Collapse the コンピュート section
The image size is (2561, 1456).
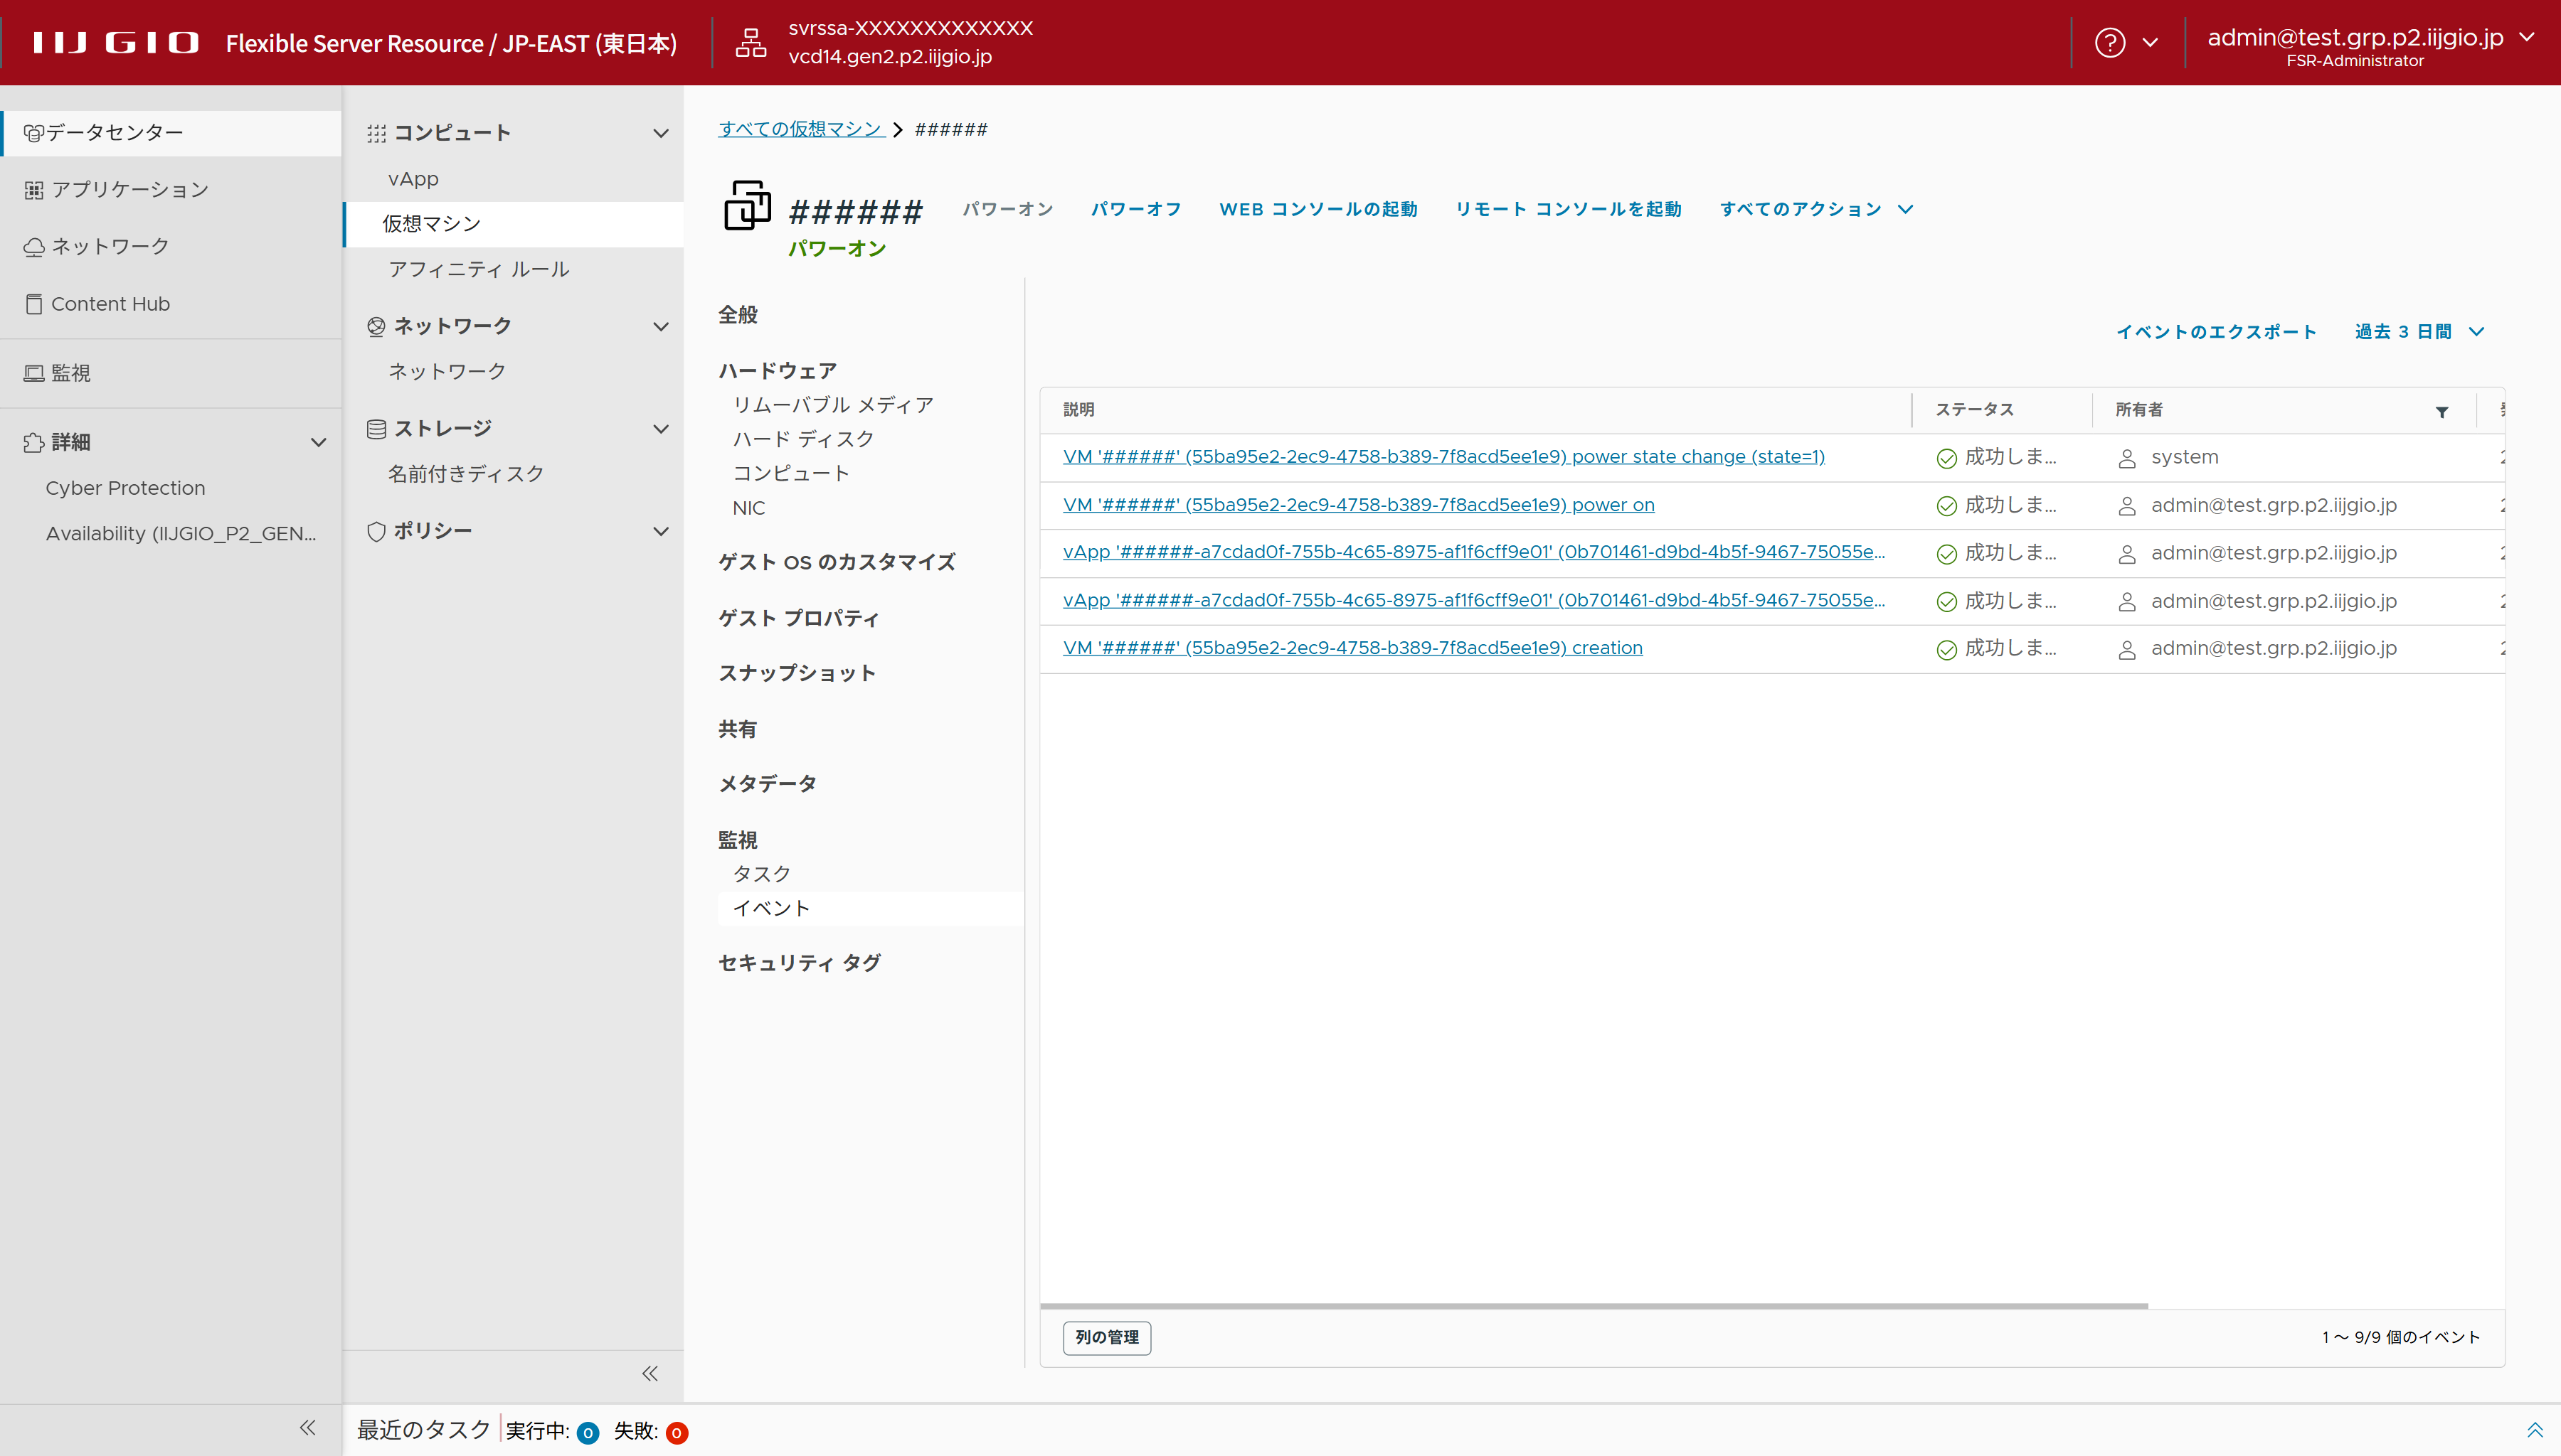[x=660, y=133]
